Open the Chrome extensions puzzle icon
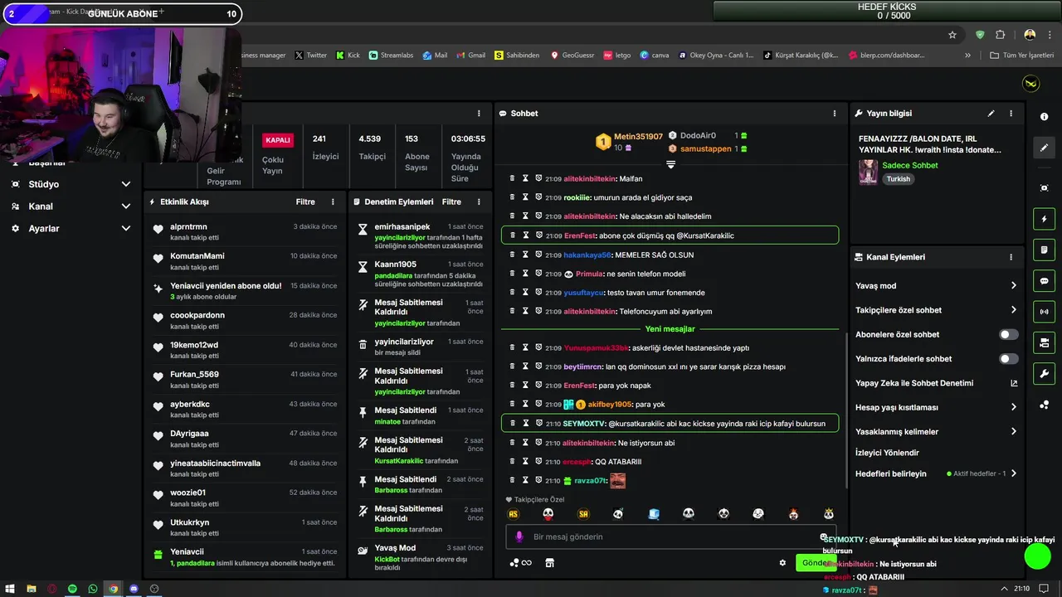The width and height of the screenshot is (1062, 597). click(x=1000, y=35)
